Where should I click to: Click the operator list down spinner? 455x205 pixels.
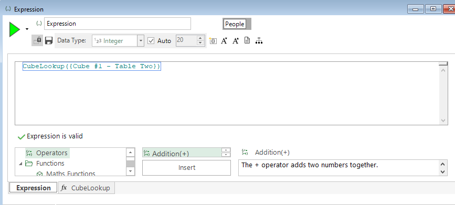(226, 155)
